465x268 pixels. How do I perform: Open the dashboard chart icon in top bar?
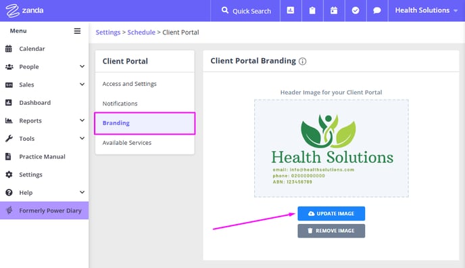291,10
